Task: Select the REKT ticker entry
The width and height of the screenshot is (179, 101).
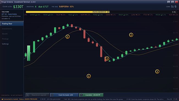Action: point(174,15)
